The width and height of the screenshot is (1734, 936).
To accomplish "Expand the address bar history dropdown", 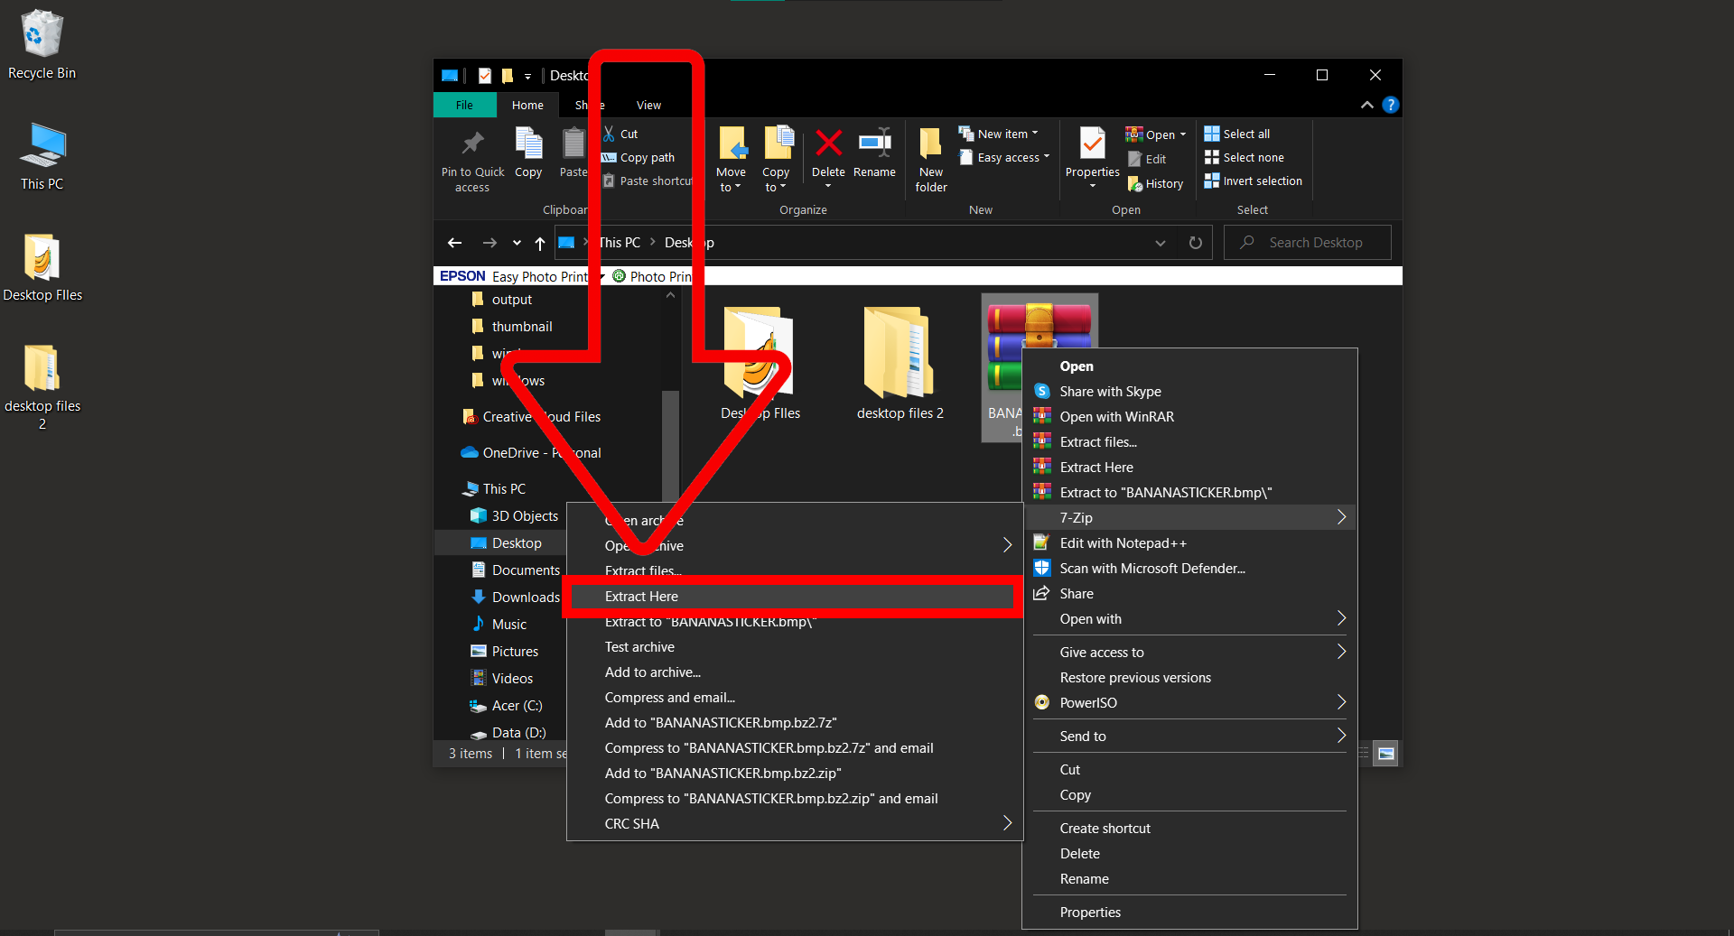I will pos(1160,242).
